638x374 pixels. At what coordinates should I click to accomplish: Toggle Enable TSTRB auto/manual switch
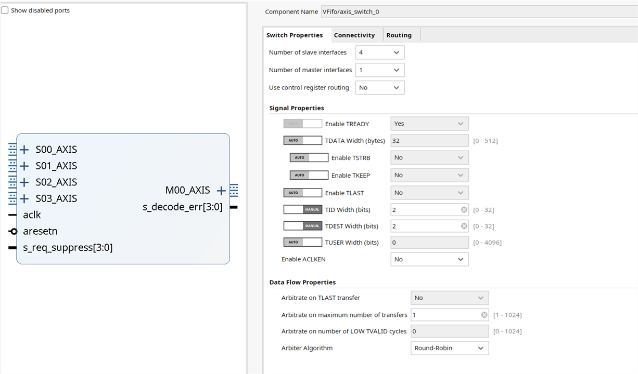309,157
